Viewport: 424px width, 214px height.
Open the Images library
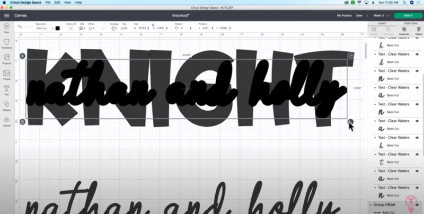(x=6, y=73)
